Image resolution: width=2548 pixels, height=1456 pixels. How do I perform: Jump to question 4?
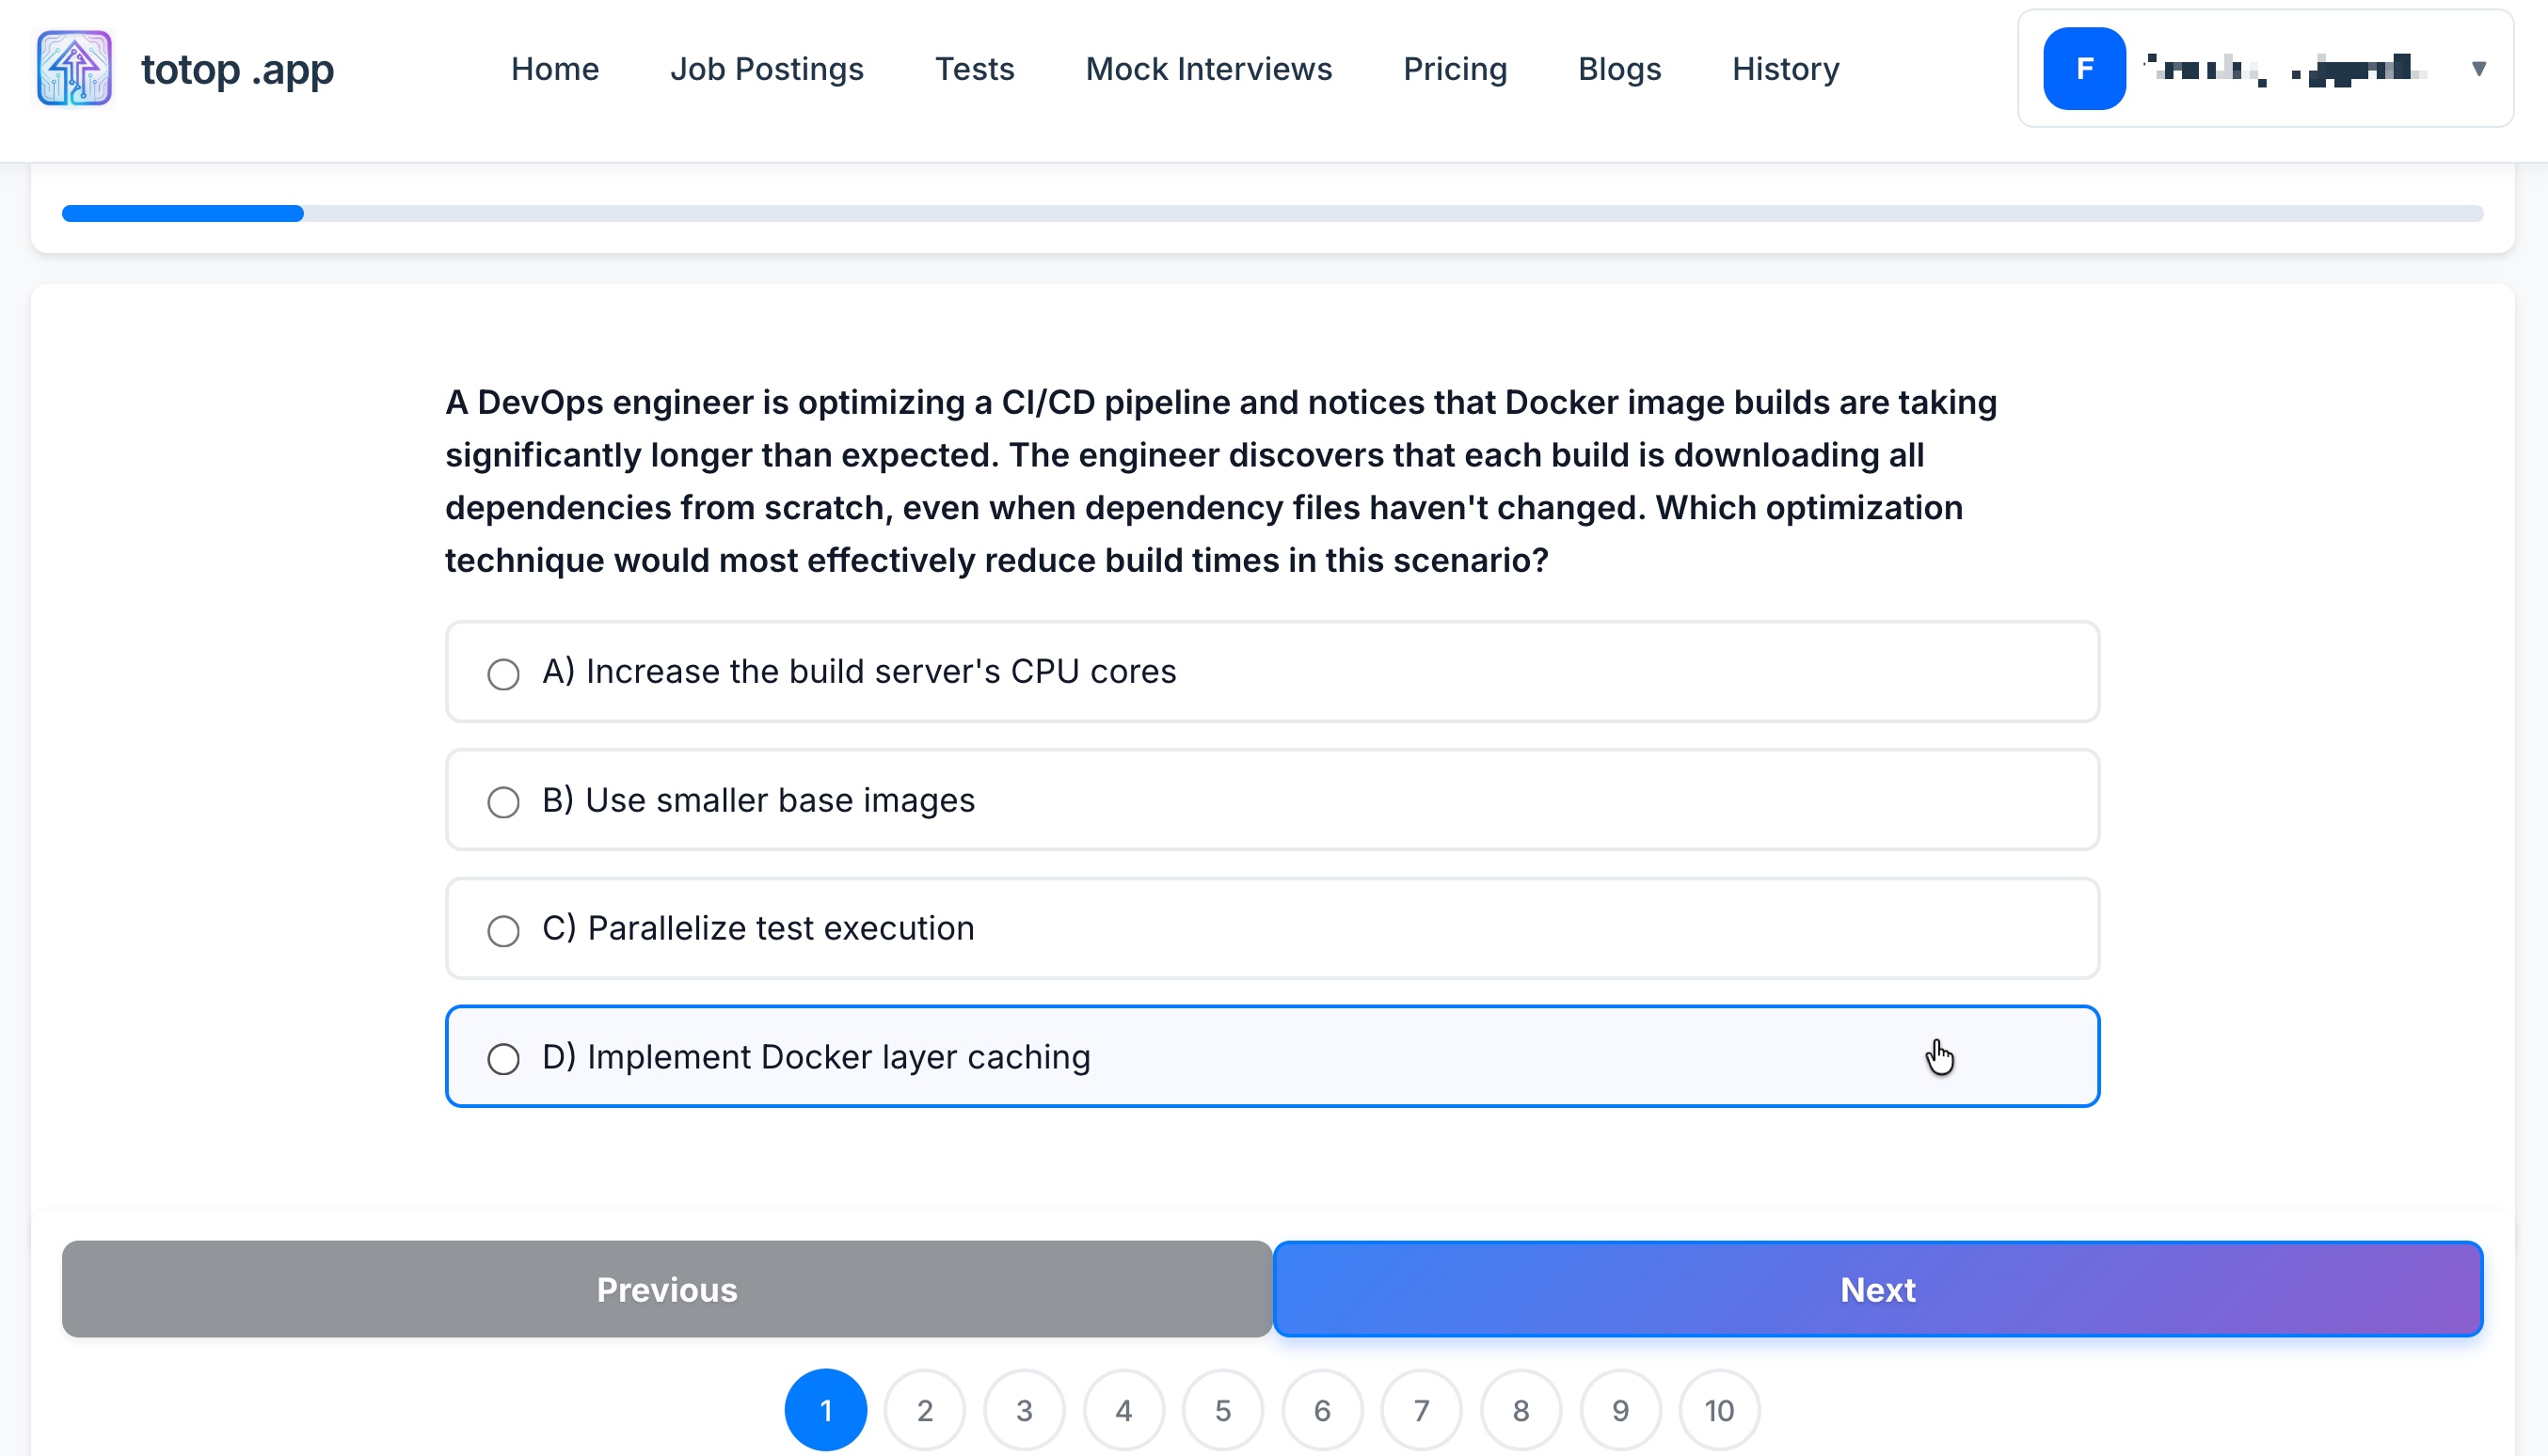[x=1123, y=1410]
